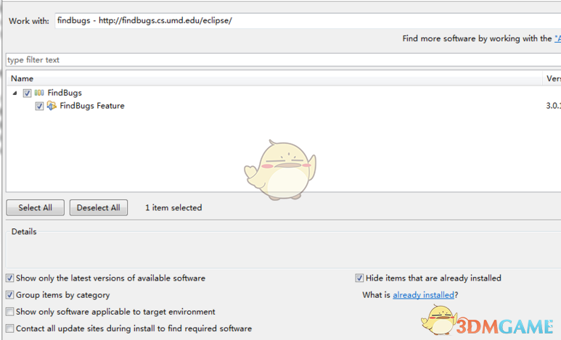Click the Select All button
The width and height of the screenshot is (561, 340).
(x=35, y=208)
